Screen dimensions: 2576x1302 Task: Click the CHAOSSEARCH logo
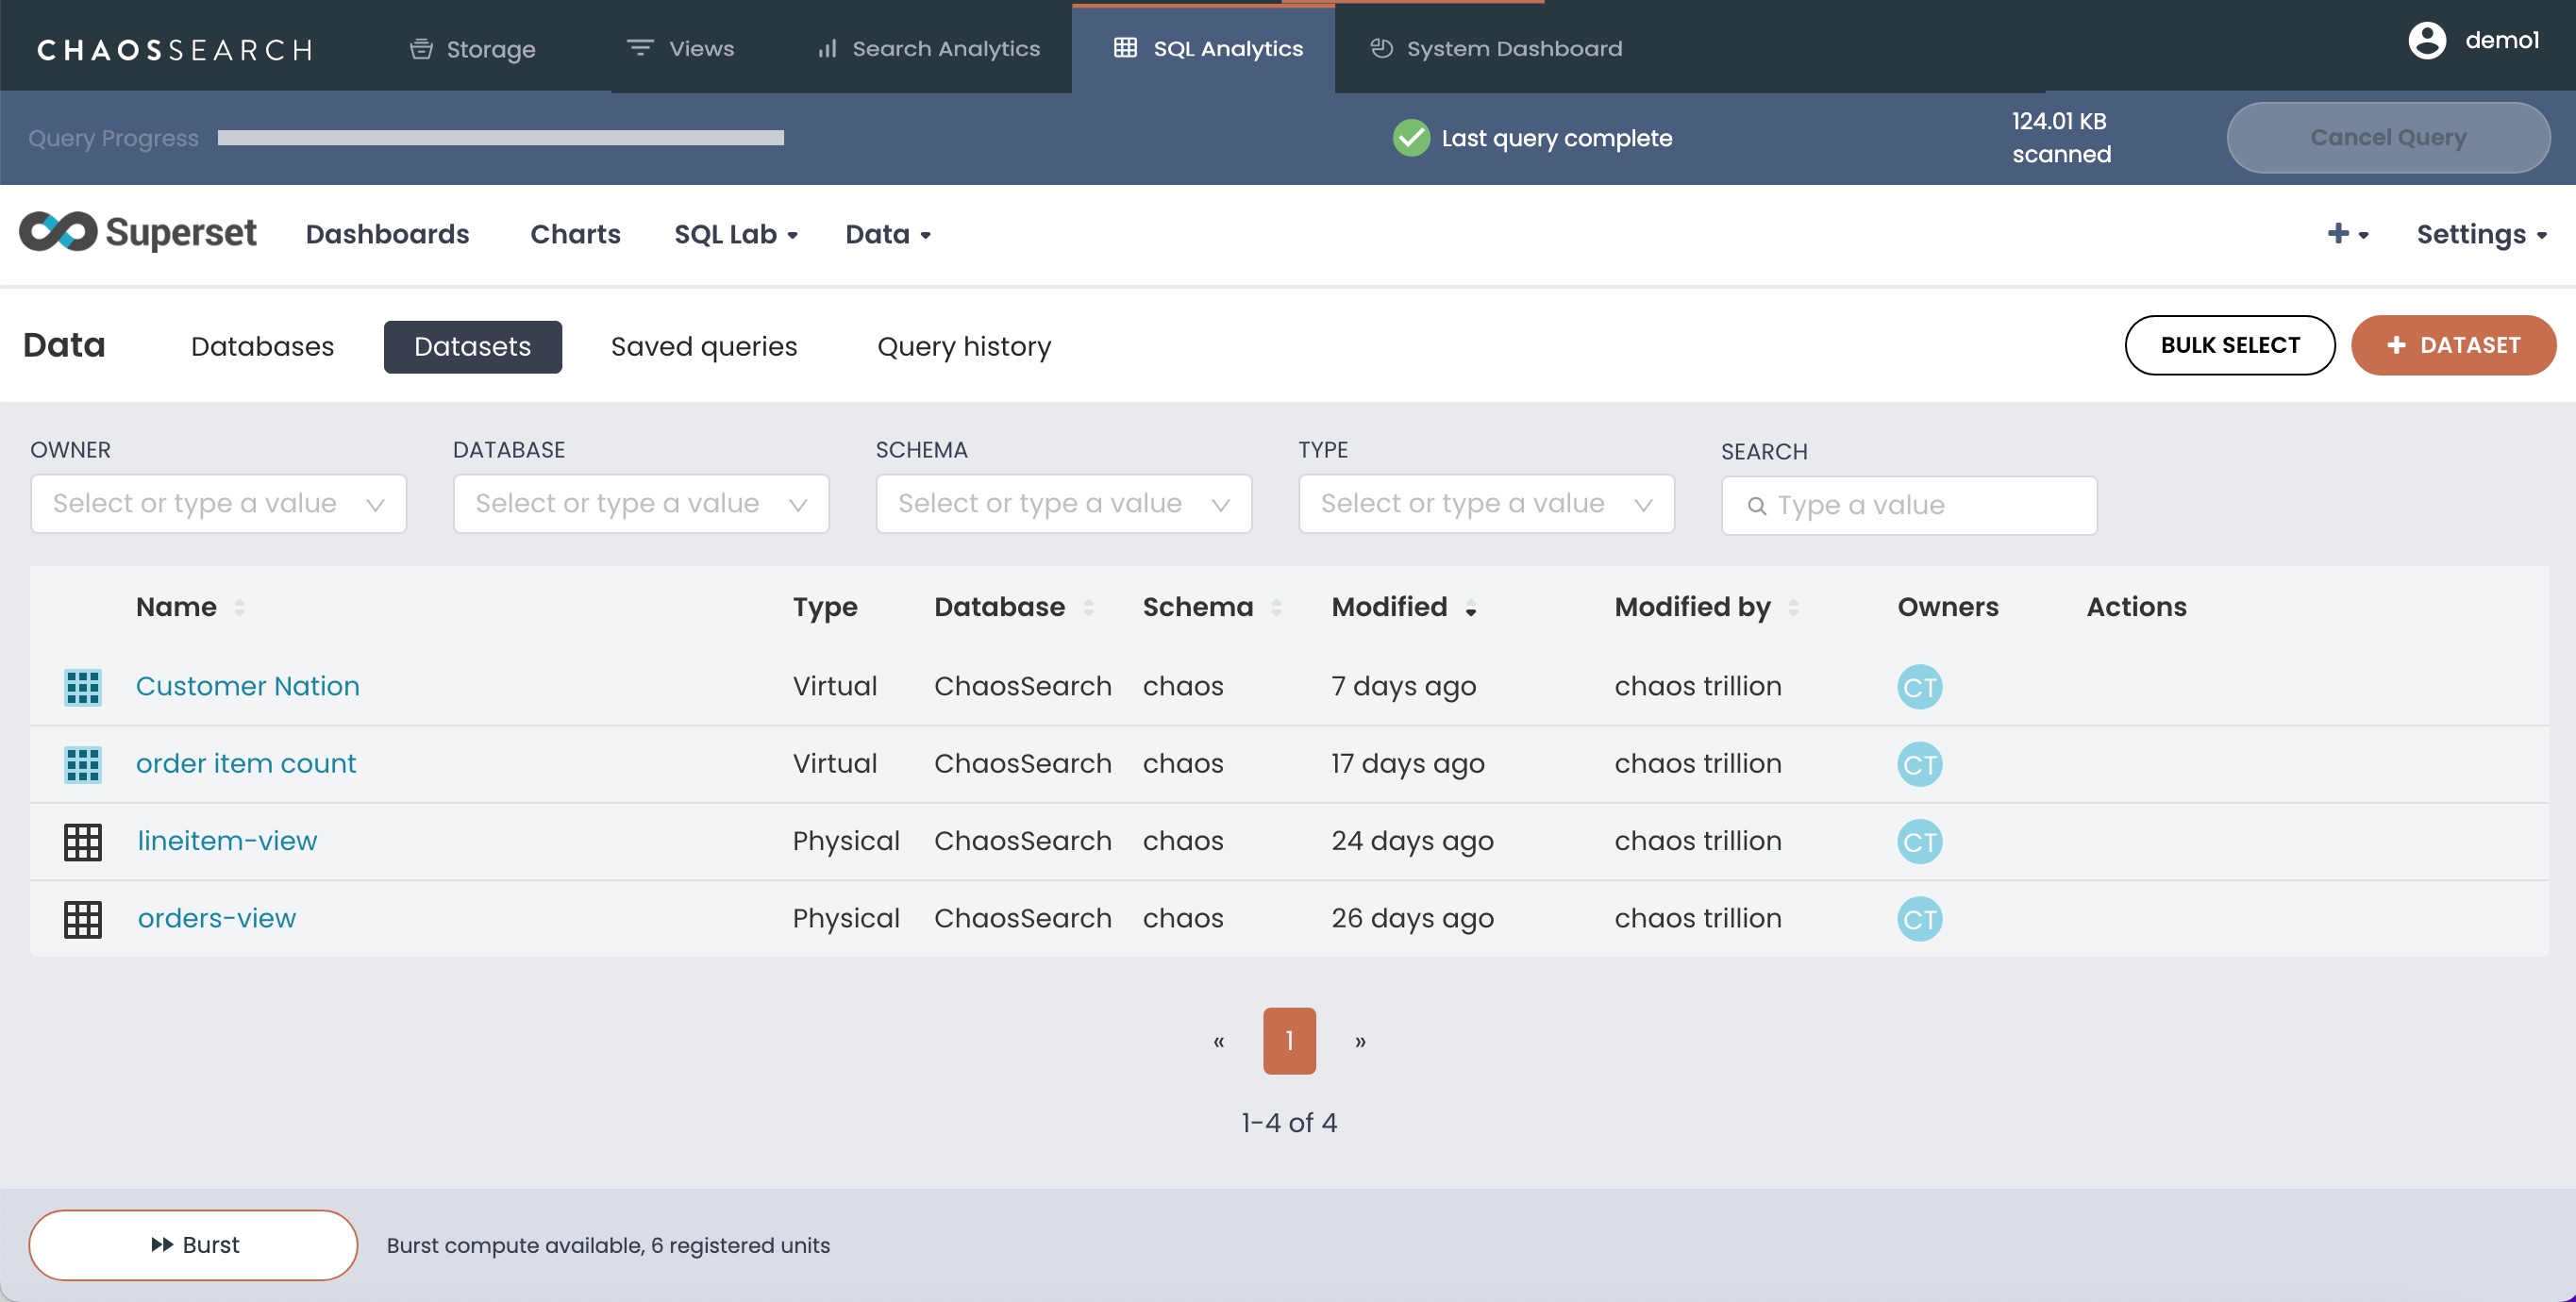point(175,49)
